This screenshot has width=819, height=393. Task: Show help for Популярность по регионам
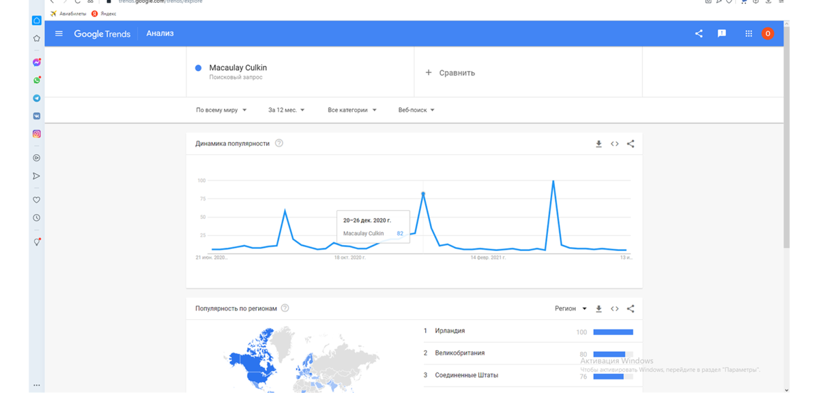[x=285, y=308]
